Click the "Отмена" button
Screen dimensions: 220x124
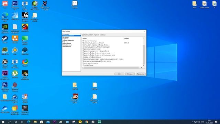pyautogui.click(x=130, y=74)
